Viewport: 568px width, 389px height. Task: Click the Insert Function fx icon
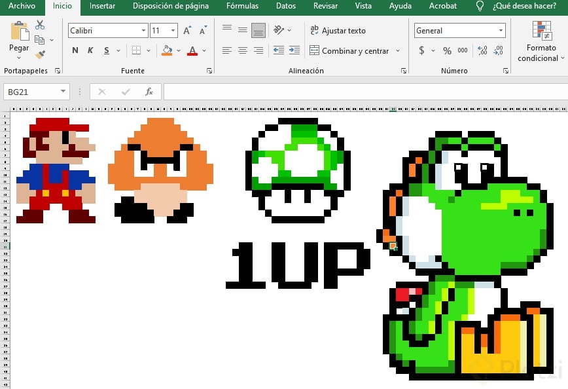[x=149, y=92]
